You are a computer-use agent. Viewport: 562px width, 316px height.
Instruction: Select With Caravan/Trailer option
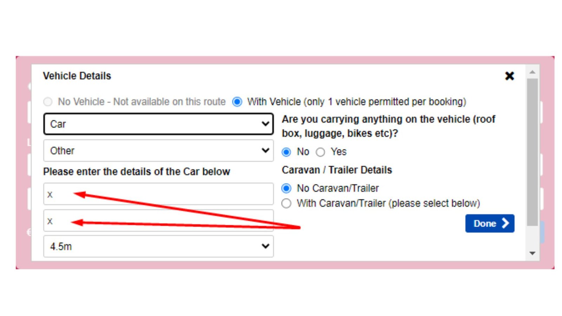(286, 204)
